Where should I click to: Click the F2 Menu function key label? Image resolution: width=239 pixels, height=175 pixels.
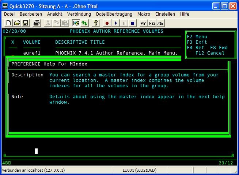tap(197, 37)
